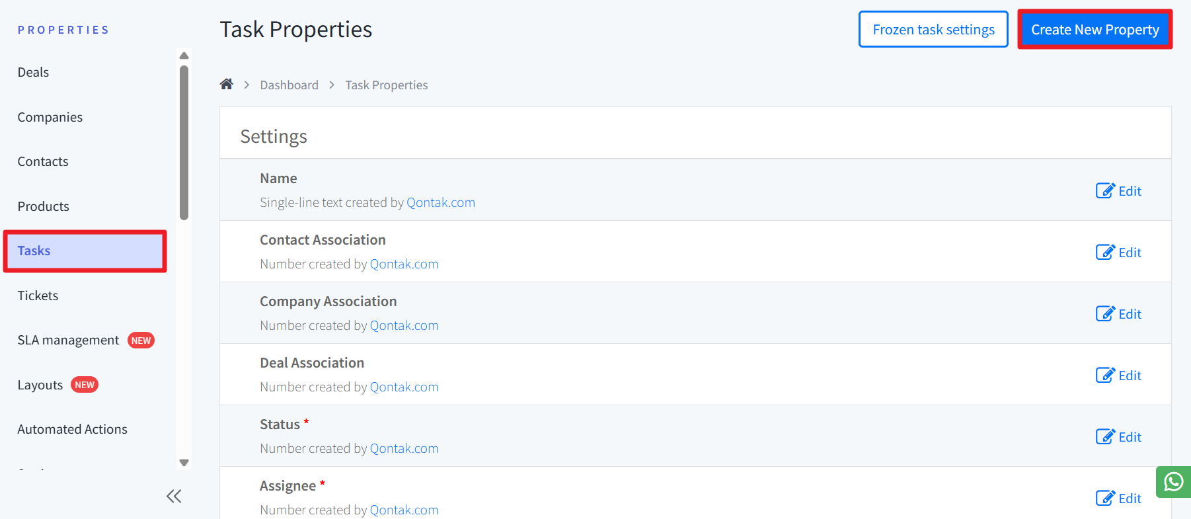Click NEW badge beside SLA management

[x=141, y=340]
